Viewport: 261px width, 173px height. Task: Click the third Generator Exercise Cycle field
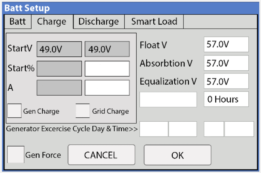[x=214, y=129]
